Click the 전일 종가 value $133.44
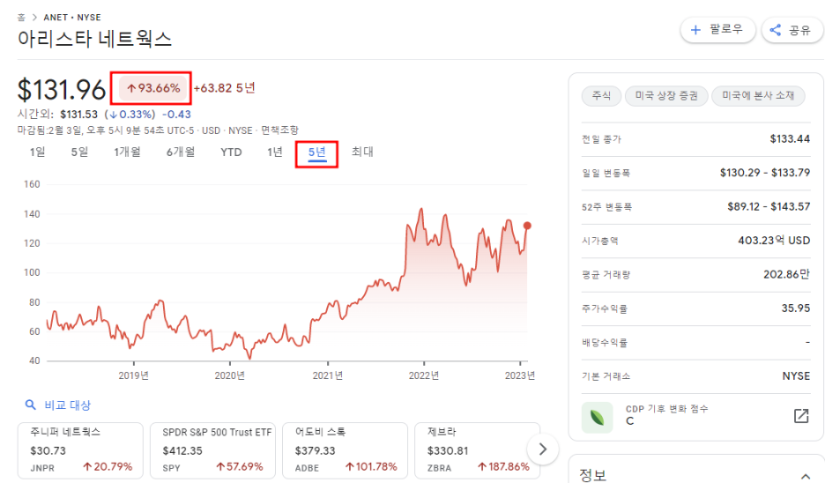The height and width of the screenshot is (483, 825). (790, 139)
